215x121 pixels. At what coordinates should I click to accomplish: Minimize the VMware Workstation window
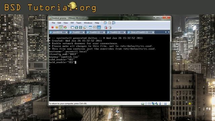pyautogui.click(x=156, y=17)
